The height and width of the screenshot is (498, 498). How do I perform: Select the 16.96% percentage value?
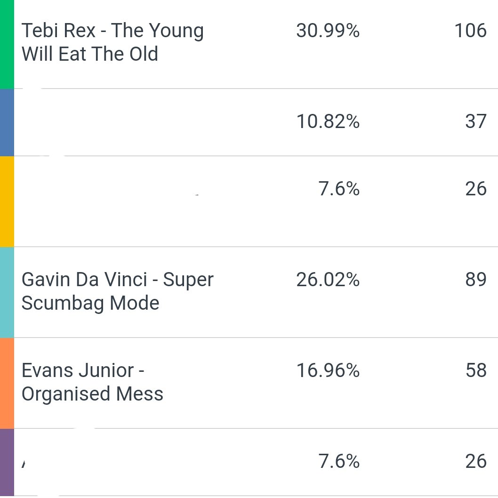coord(328,370)
